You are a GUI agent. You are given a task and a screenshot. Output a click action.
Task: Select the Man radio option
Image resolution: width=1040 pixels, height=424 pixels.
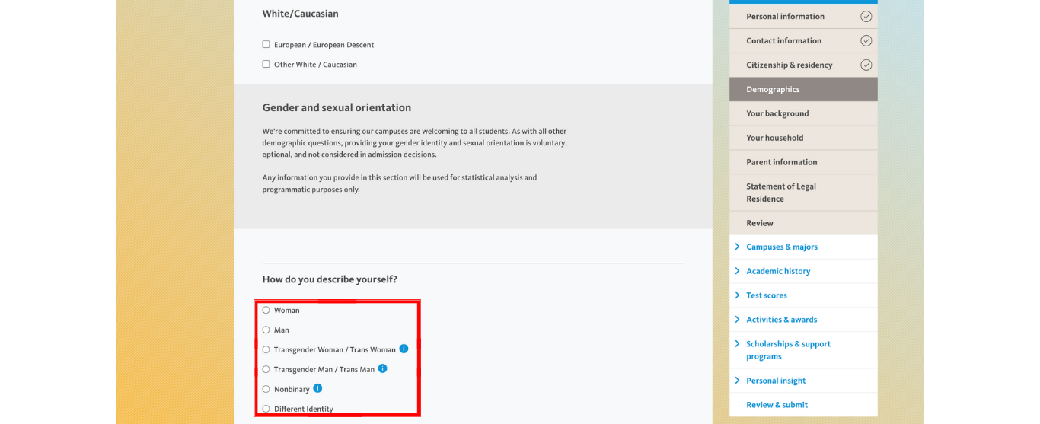click(x=266, y=330)
